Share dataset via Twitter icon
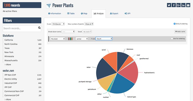Image resolution: width=193 pixels, height=101 pixels. point(169,5)
